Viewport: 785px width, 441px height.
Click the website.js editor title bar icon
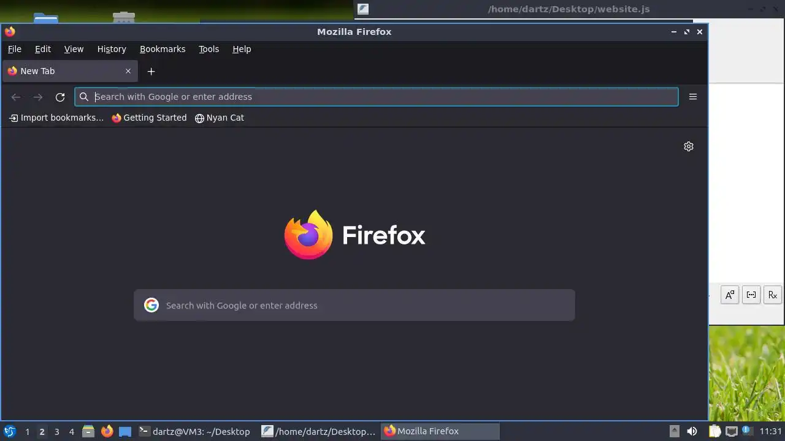tap(363, 9)
